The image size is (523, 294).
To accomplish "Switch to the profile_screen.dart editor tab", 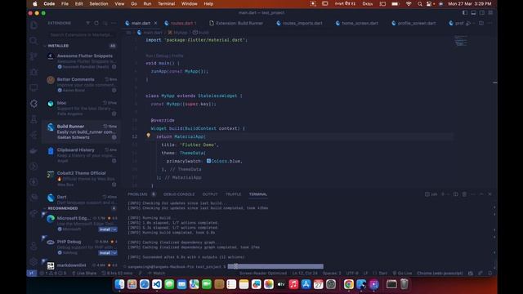I will (414, 23).
